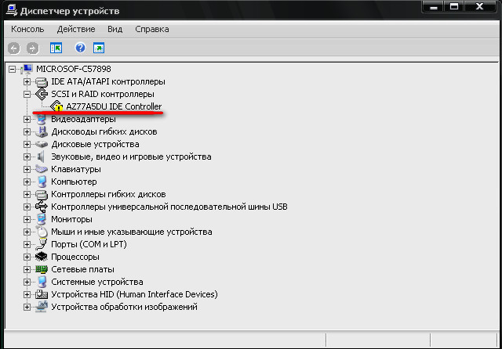Expand the Видеоадаптеры node
This screenshot has height=349, width=502.
[27, 120]
